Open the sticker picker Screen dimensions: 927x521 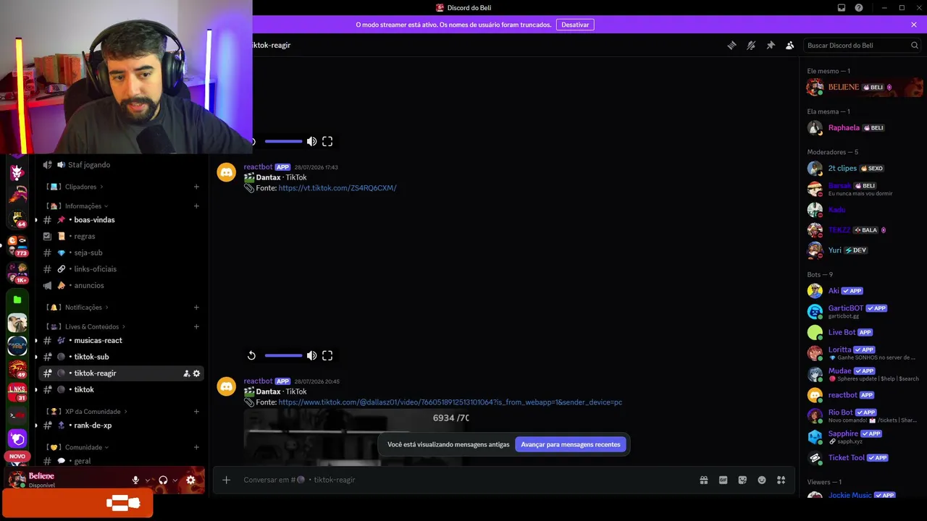click(742, 480)
